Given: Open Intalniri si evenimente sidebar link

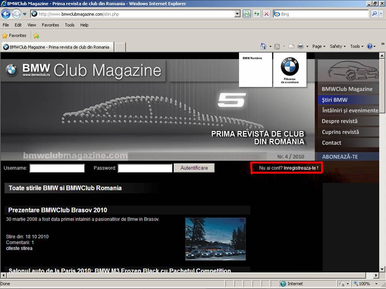Looking at the screenshot, I should click(350, 110).
